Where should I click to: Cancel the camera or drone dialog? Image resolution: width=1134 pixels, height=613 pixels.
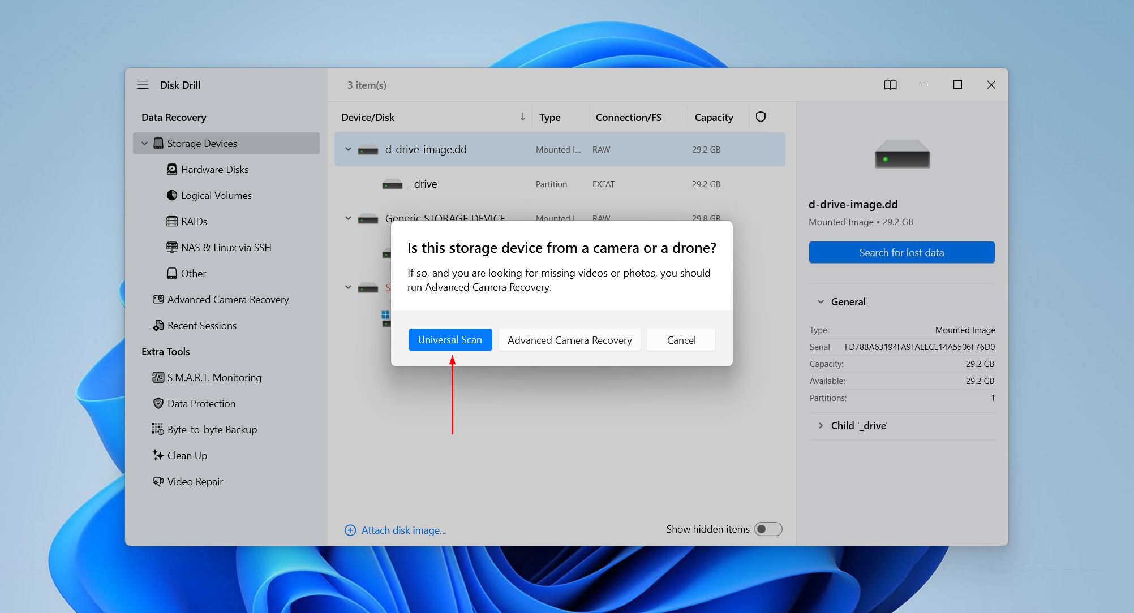[681, 340]
